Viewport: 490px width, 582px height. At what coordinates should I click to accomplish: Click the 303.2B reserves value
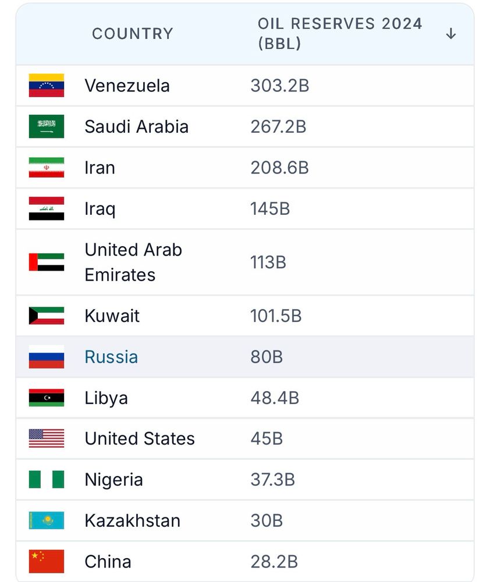coord(279,86)
